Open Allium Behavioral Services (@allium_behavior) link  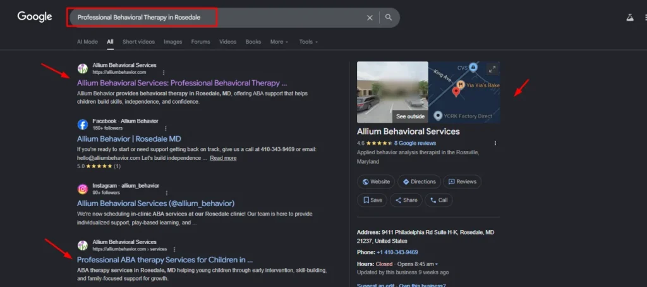coord(156,204)
